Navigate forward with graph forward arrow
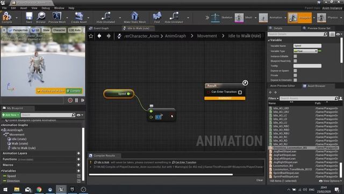 [109, 36]
